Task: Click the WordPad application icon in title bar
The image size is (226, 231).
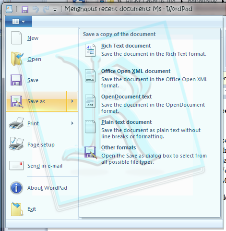Action: click(9, 9)
